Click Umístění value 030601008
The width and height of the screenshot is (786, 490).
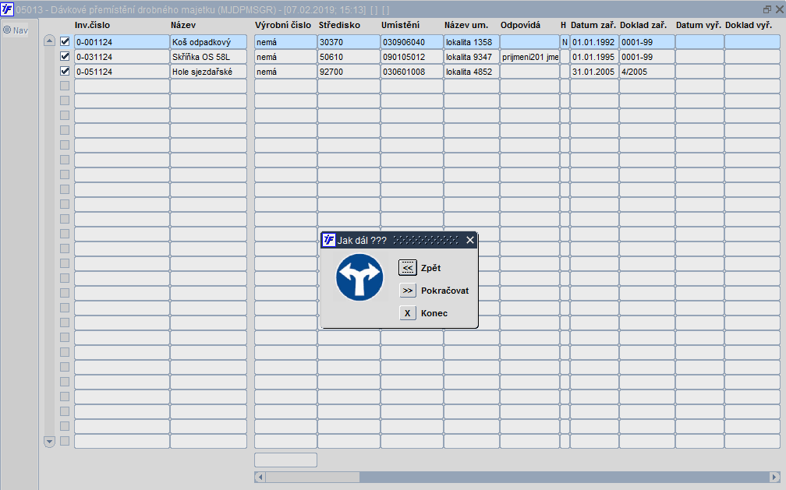click(x=412, y=72)
